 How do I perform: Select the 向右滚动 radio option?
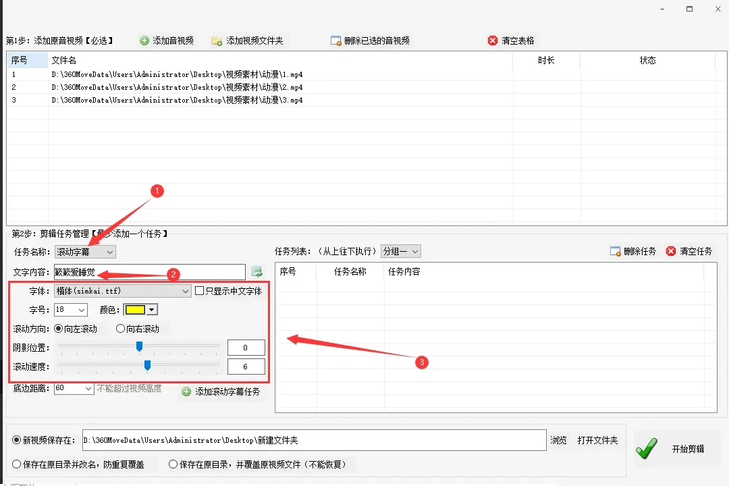[x=121, y=329]
